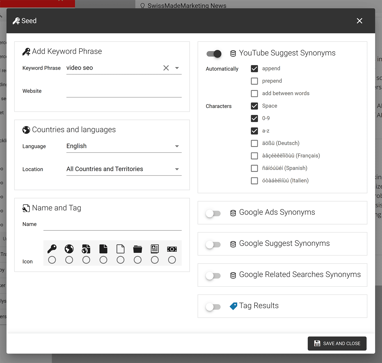Screen dimensions: 382x363
Task: Select the blank page icon radio
Action: point(120,260)
